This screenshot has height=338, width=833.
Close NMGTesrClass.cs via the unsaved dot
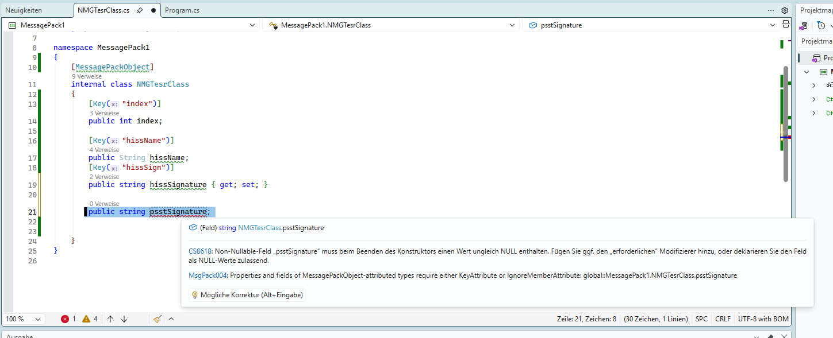153,10
